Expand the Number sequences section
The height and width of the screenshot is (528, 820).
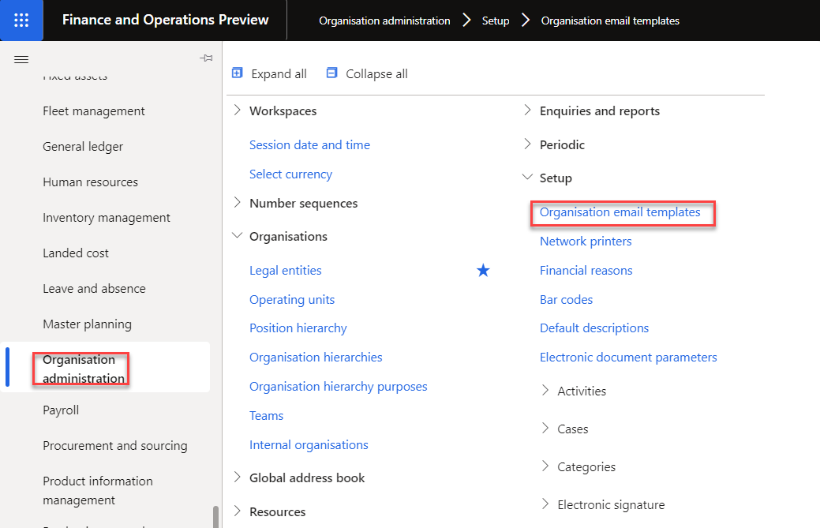[238, 202]
